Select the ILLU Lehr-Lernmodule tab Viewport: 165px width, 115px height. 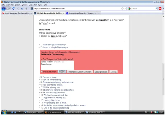[49, 13]
